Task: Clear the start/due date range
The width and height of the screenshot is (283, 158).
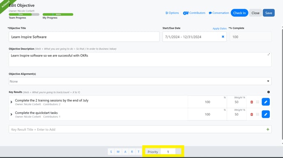Action: coord(223,37)
